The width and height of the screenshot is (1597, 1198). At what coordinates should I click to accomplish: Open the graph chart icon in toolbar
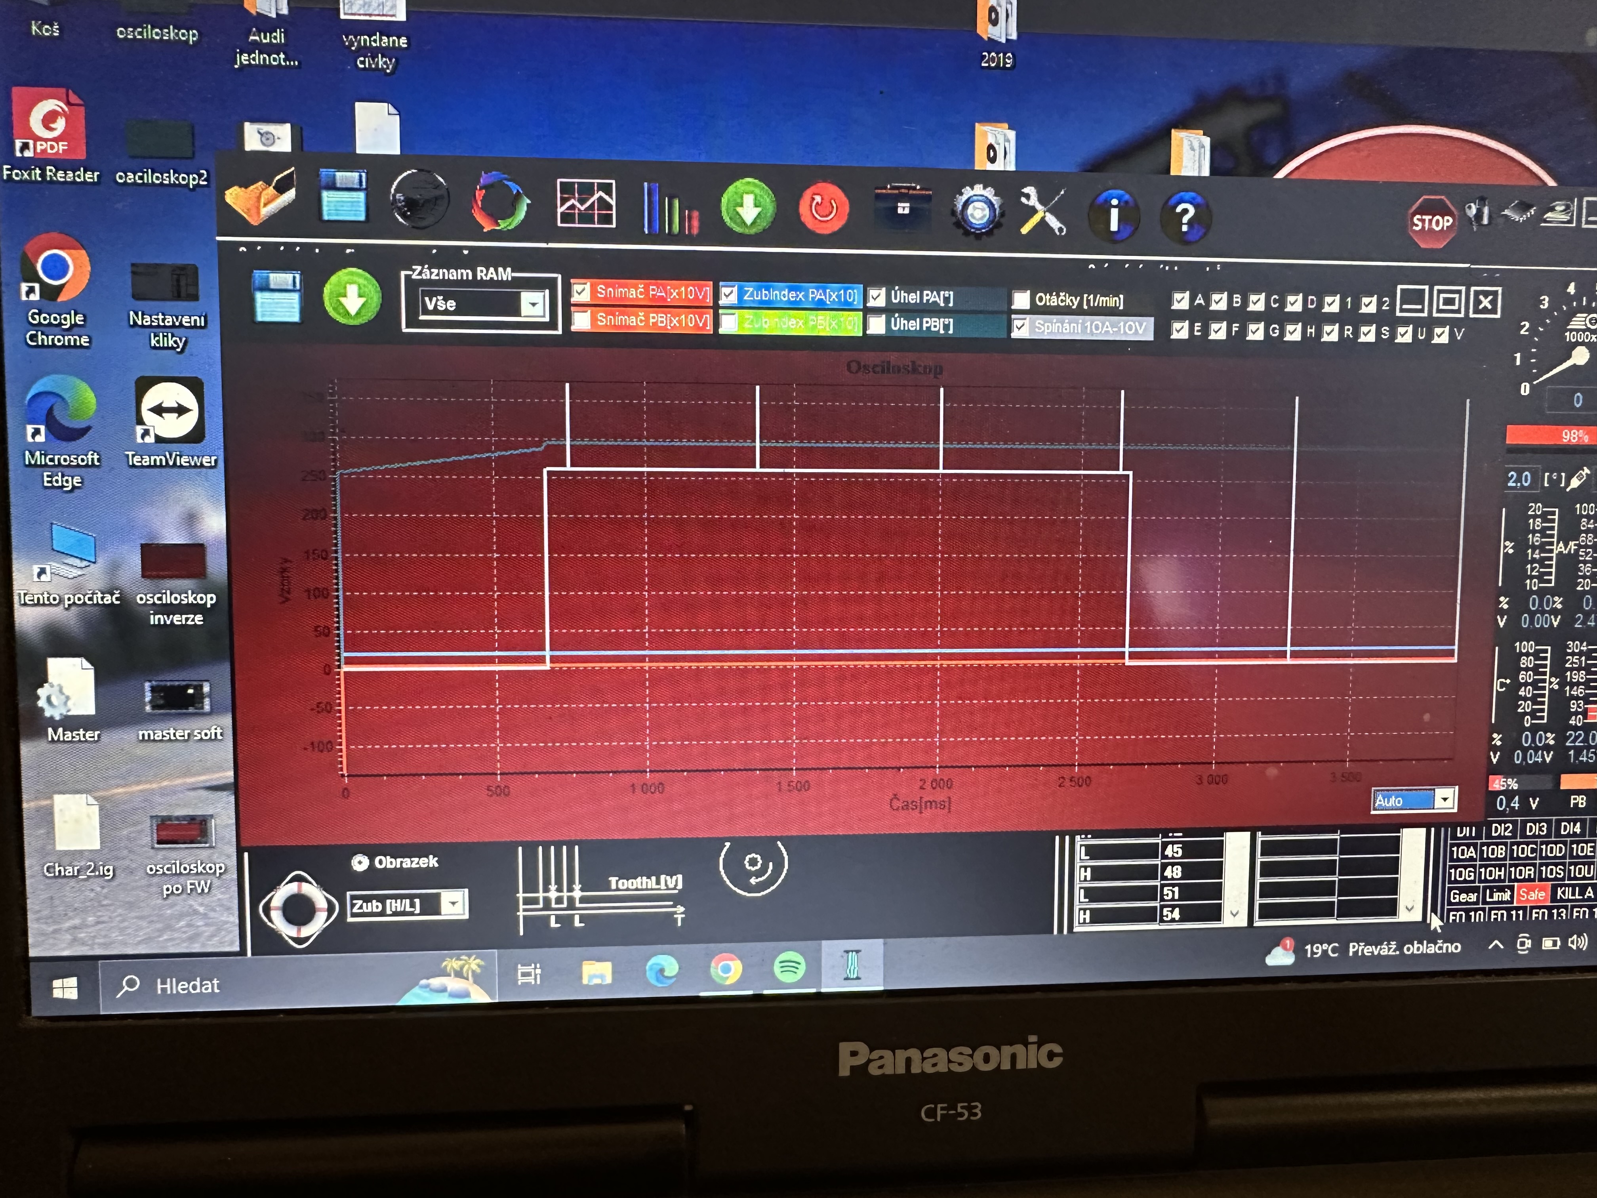pyautogui.click(x=585, y=204)
